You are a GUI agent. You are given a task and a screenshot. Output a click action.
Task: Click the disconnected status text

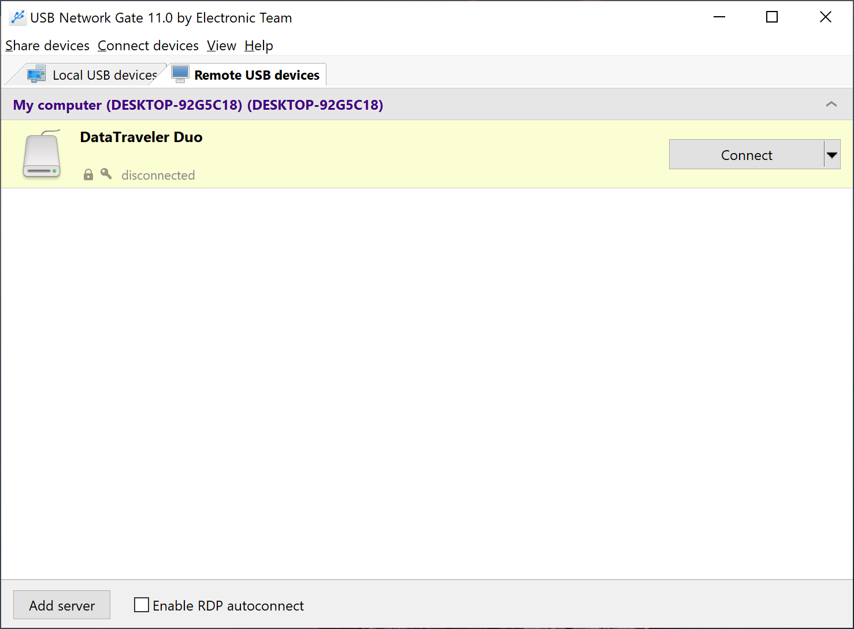158,175
